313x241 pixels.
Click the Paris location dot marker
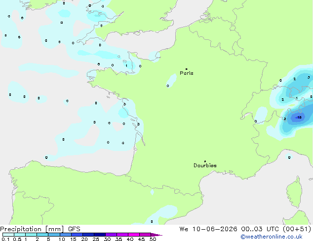[187, 69]
